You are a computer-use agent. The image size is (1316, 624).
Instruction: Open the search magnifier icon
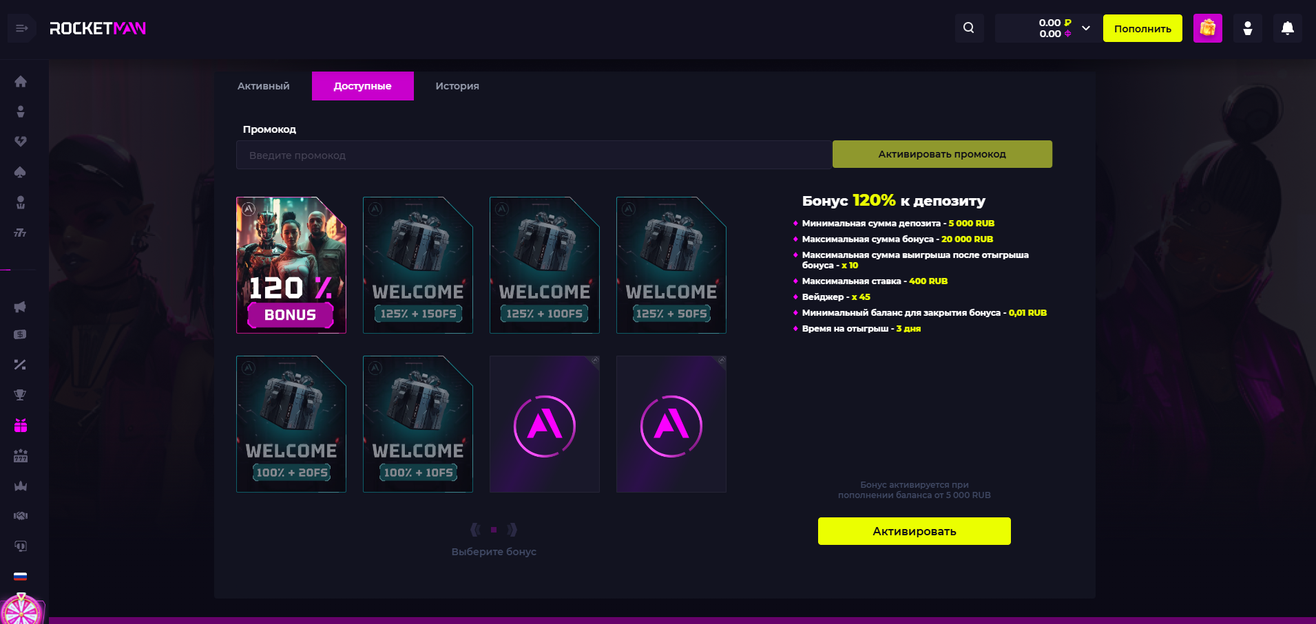pos(968,28)
